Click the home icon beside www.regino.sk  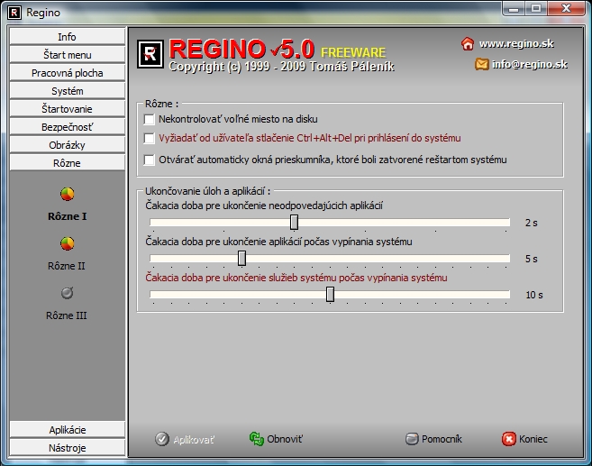(468, 44)
